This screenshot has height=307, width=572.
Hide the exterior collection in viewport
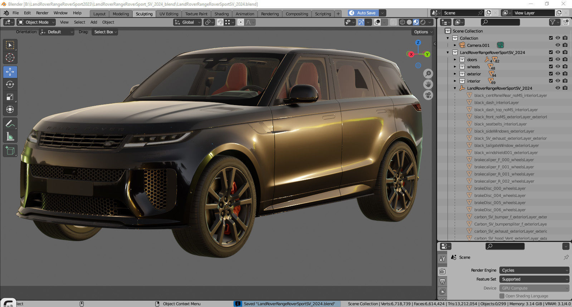click(x=558, y=74)
